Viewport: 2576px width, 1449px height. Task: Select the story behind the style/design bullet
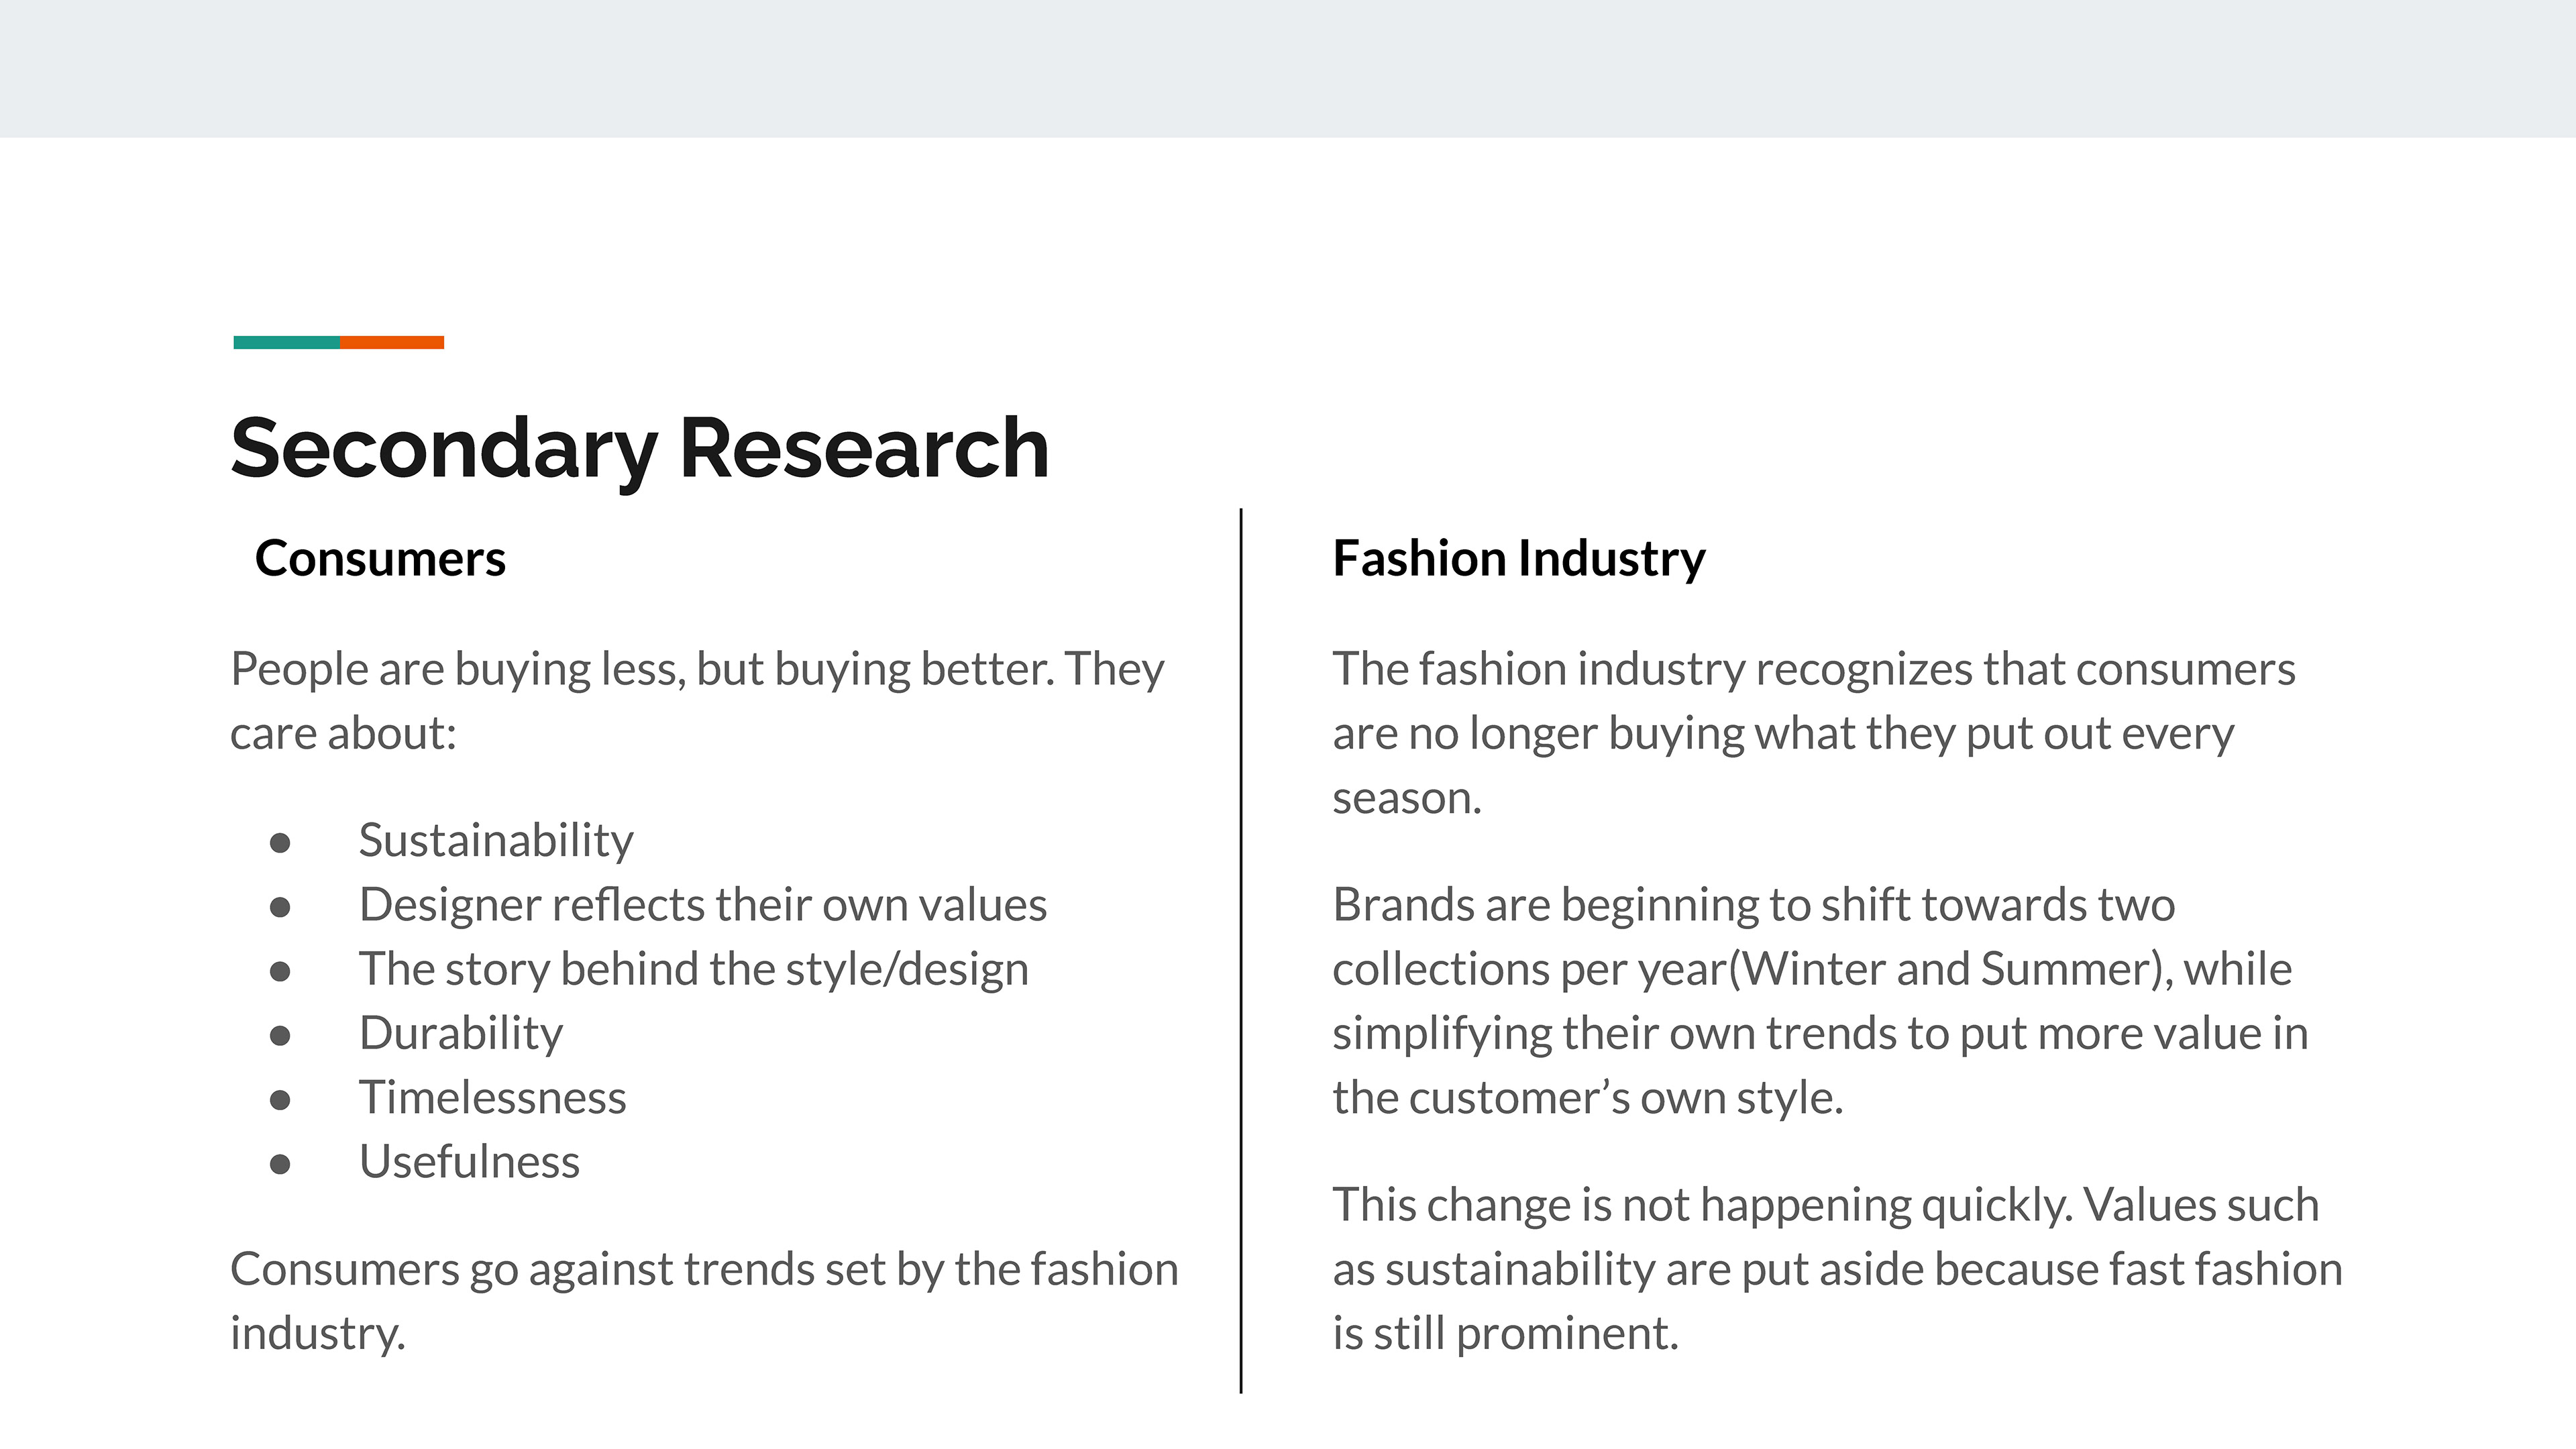(694, 970)
